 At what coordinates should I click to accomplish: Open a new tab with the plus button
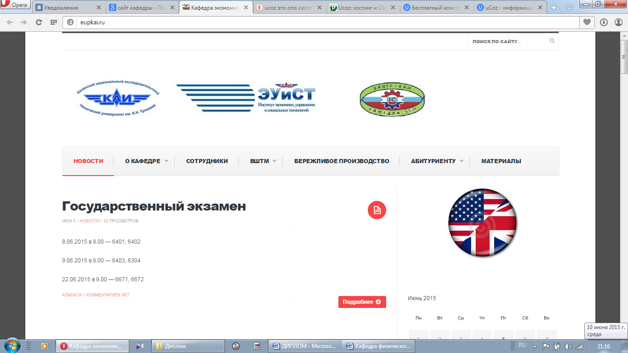(x=554, y=7)
